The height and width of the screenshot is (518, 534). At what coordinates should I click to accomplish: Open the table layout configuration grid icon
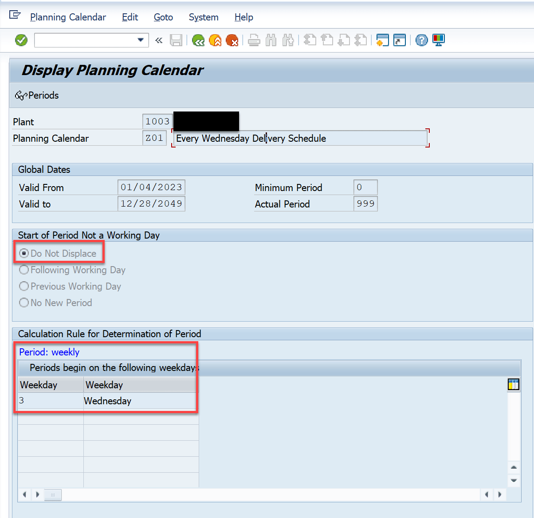pos(513,384)
